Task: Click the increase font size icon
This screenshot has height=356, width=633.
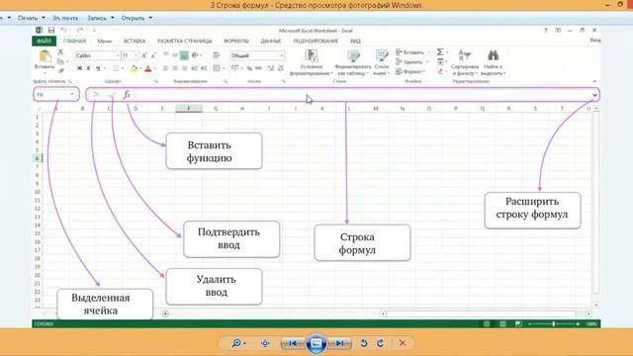Action: point(144,55)
